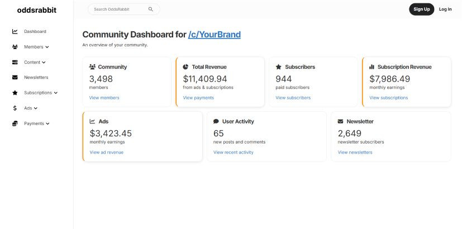The height and width of the screenshot is (229, 462).
Task: Open the /c/YourBrand community link
Action: (x=215, y=35)
